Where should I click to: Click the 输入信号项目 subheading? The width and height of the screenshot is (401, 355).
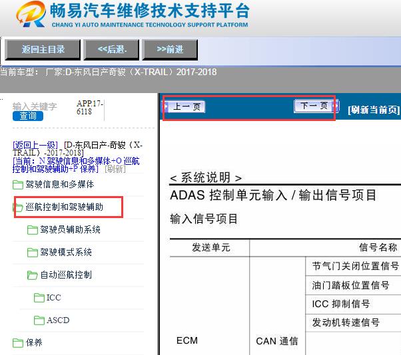tap(204, 219)
